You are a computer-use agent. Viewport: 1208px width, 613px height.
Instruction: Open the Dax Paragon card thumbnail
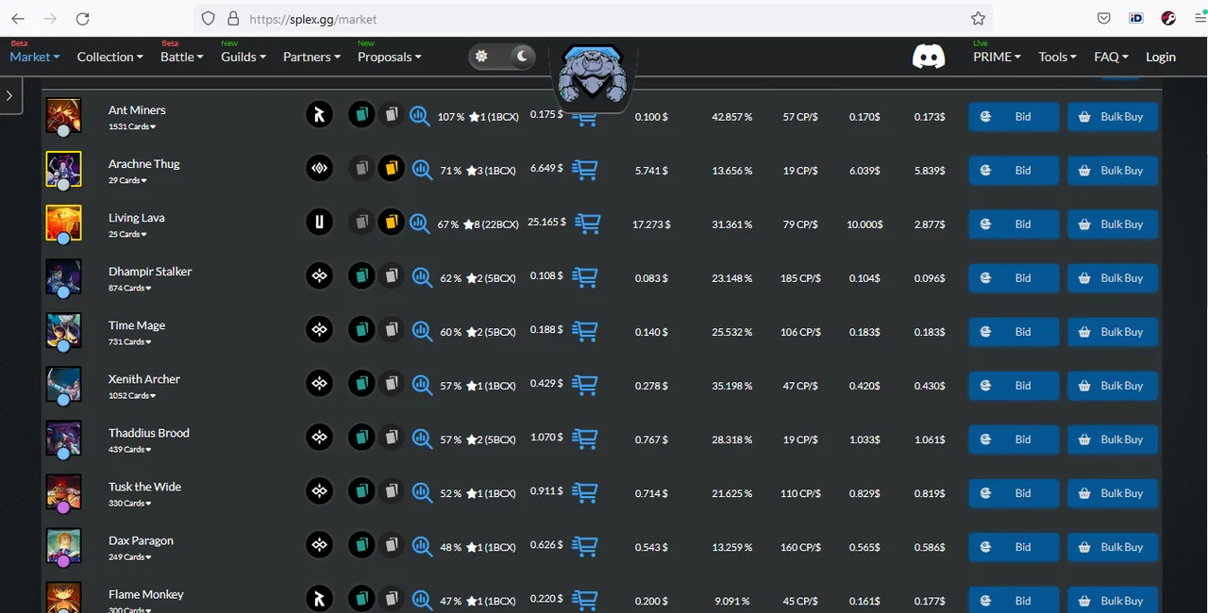tap(63, 545)
